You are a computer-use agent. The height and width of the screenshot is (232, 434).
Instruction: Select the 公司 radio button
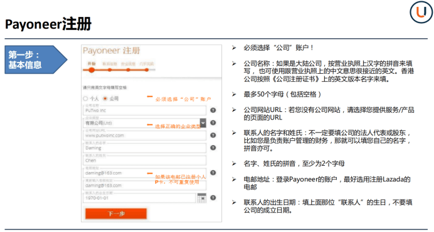(x=105, y=98)
